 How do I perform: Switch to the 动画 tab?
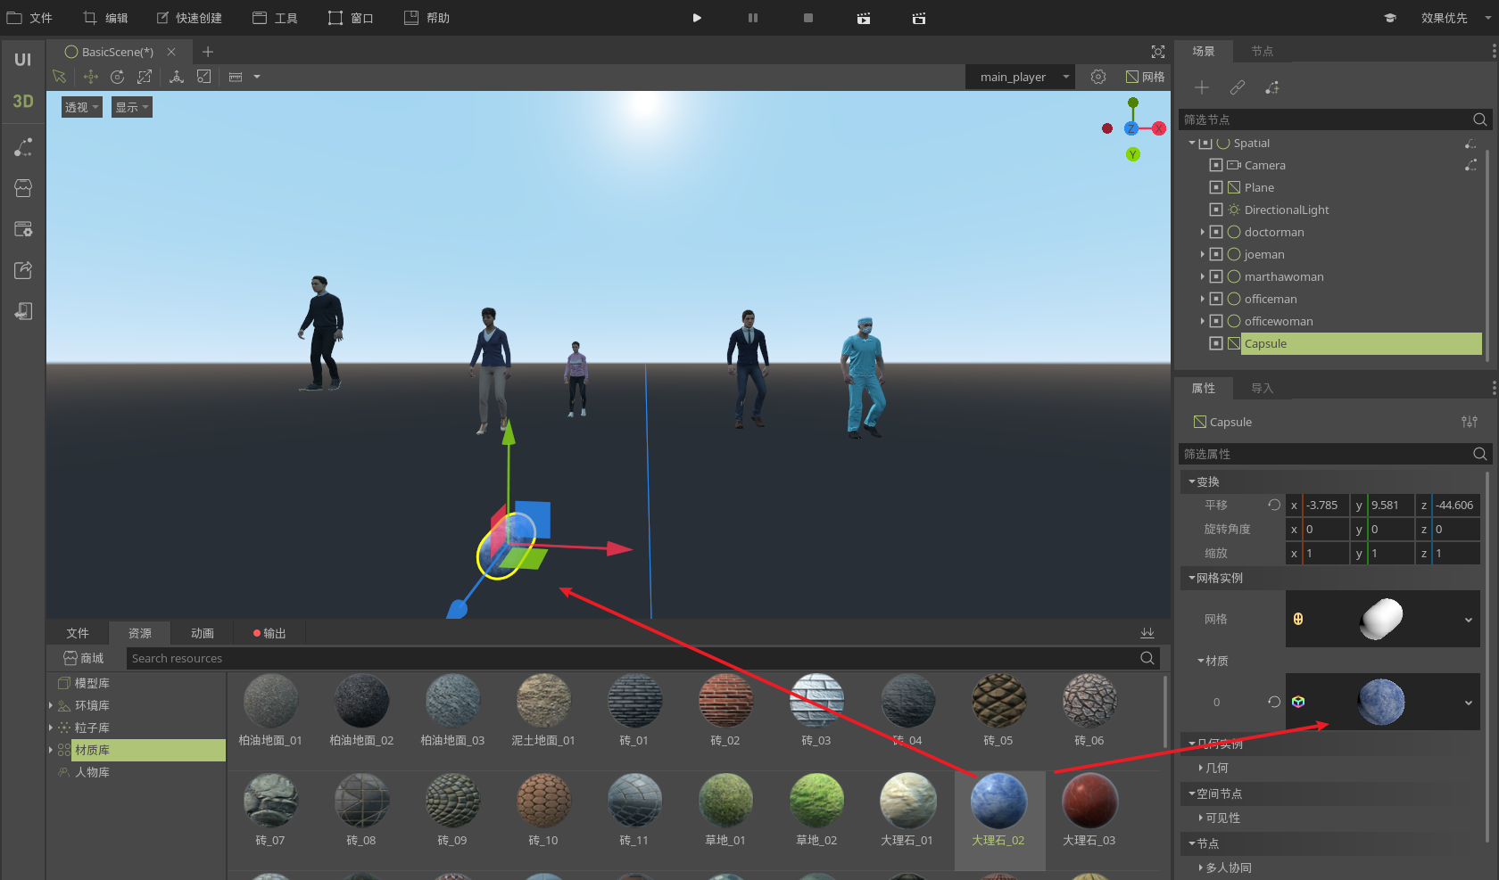[203, 633]
